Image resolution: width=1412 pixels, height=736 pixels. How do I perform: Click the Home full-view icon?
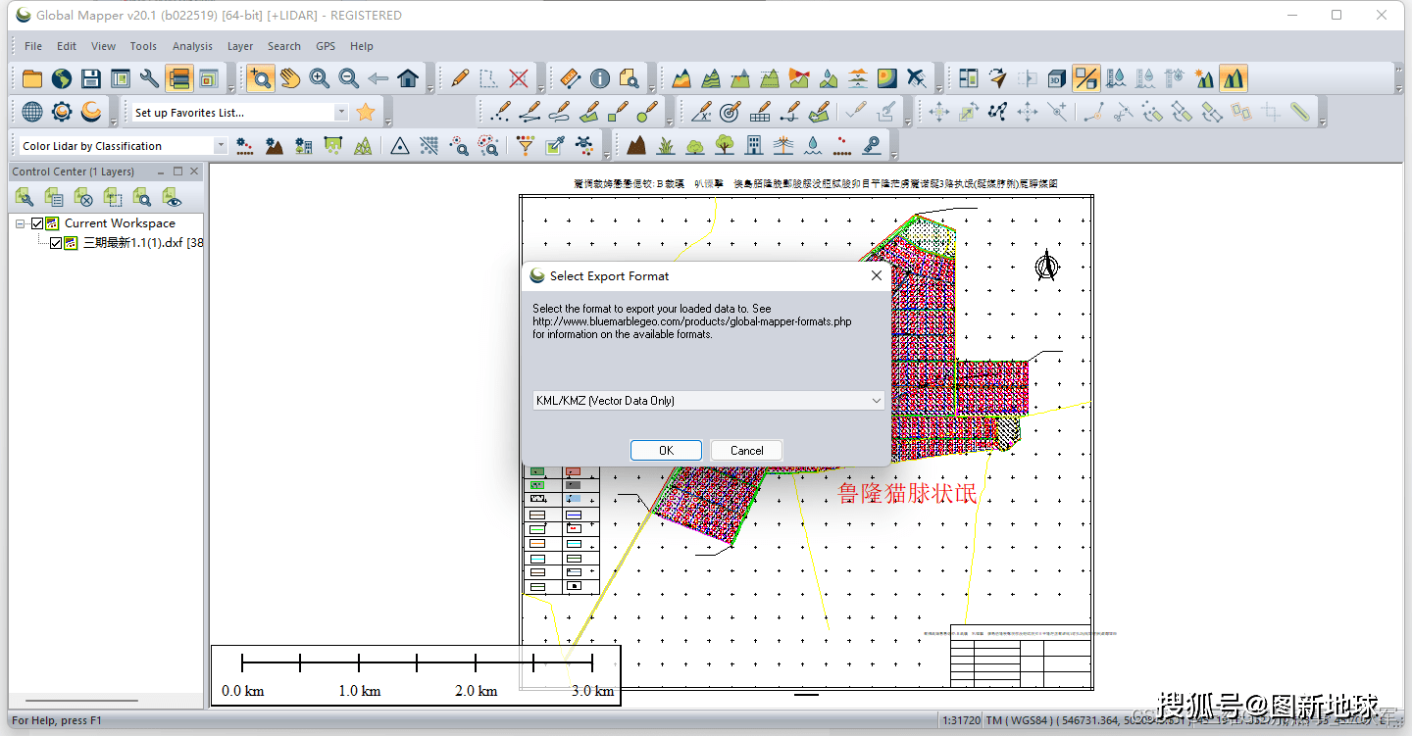coord(408,78)
